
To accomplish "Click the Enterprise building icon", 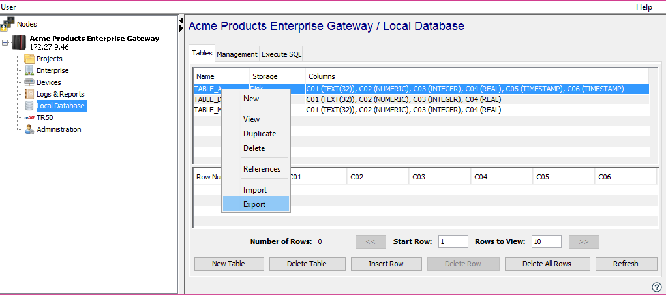I will coord(29,70).
